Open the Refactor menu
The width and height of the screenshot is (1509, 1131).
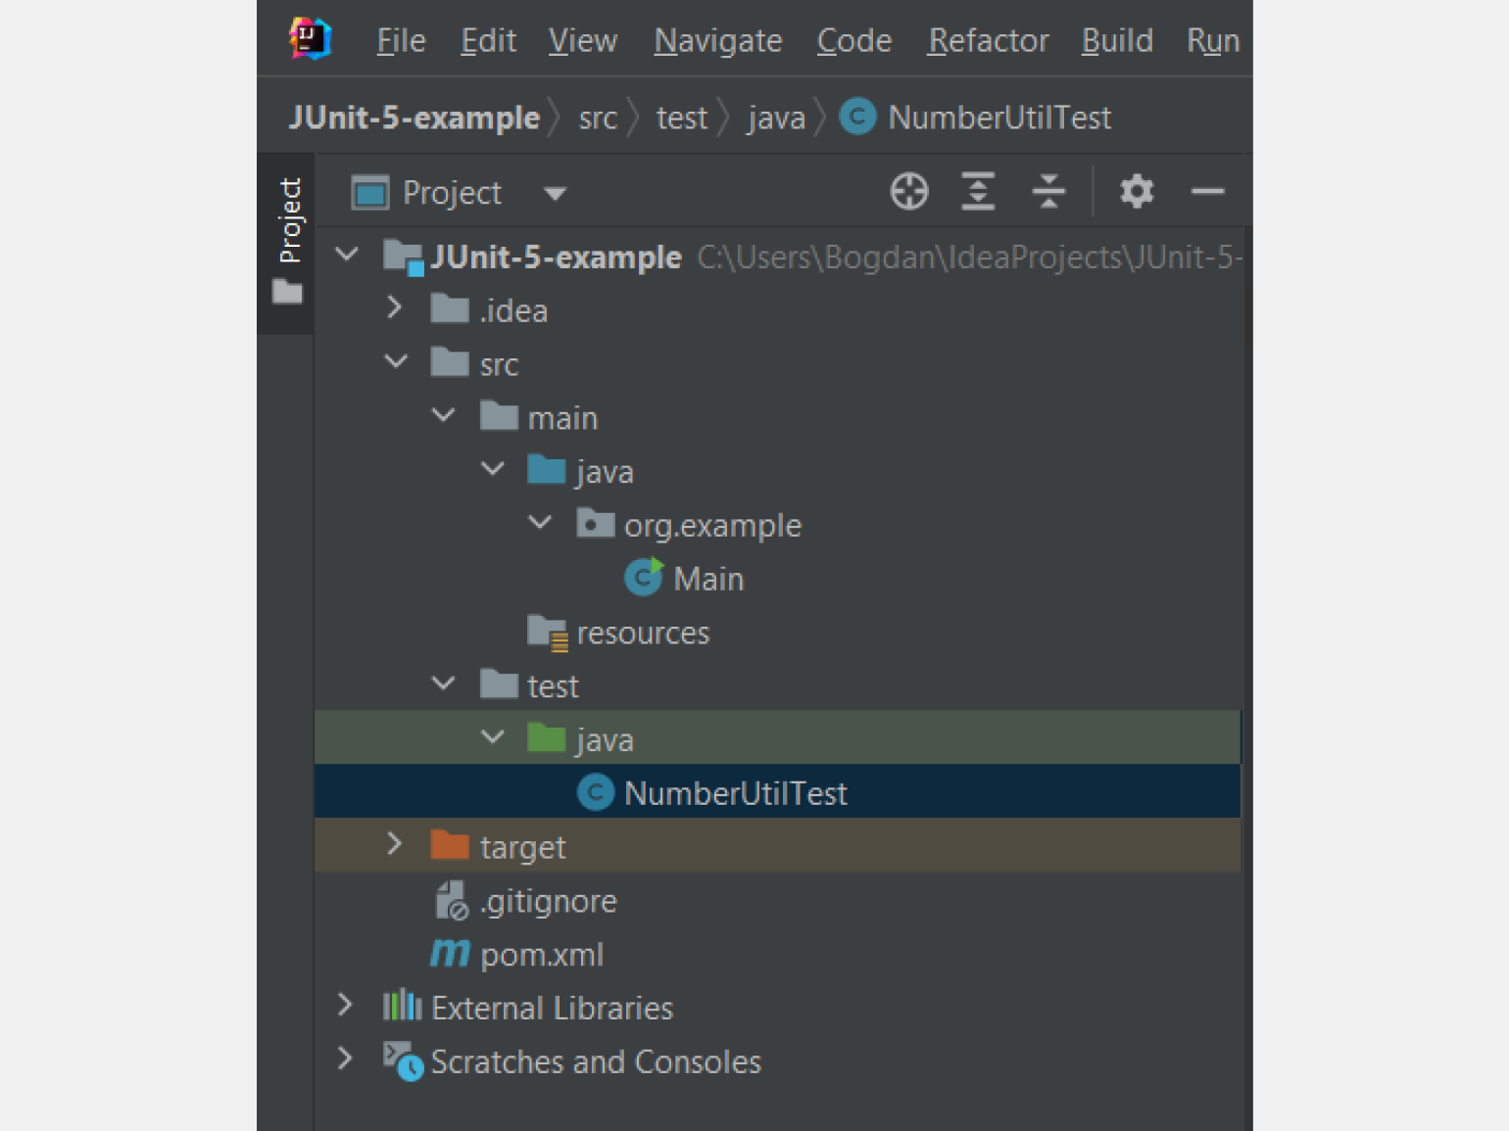click(988, 40)
